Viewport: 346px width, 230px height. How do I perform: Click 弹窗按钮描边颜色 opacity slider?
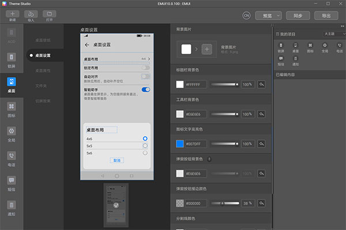[225, 203]
